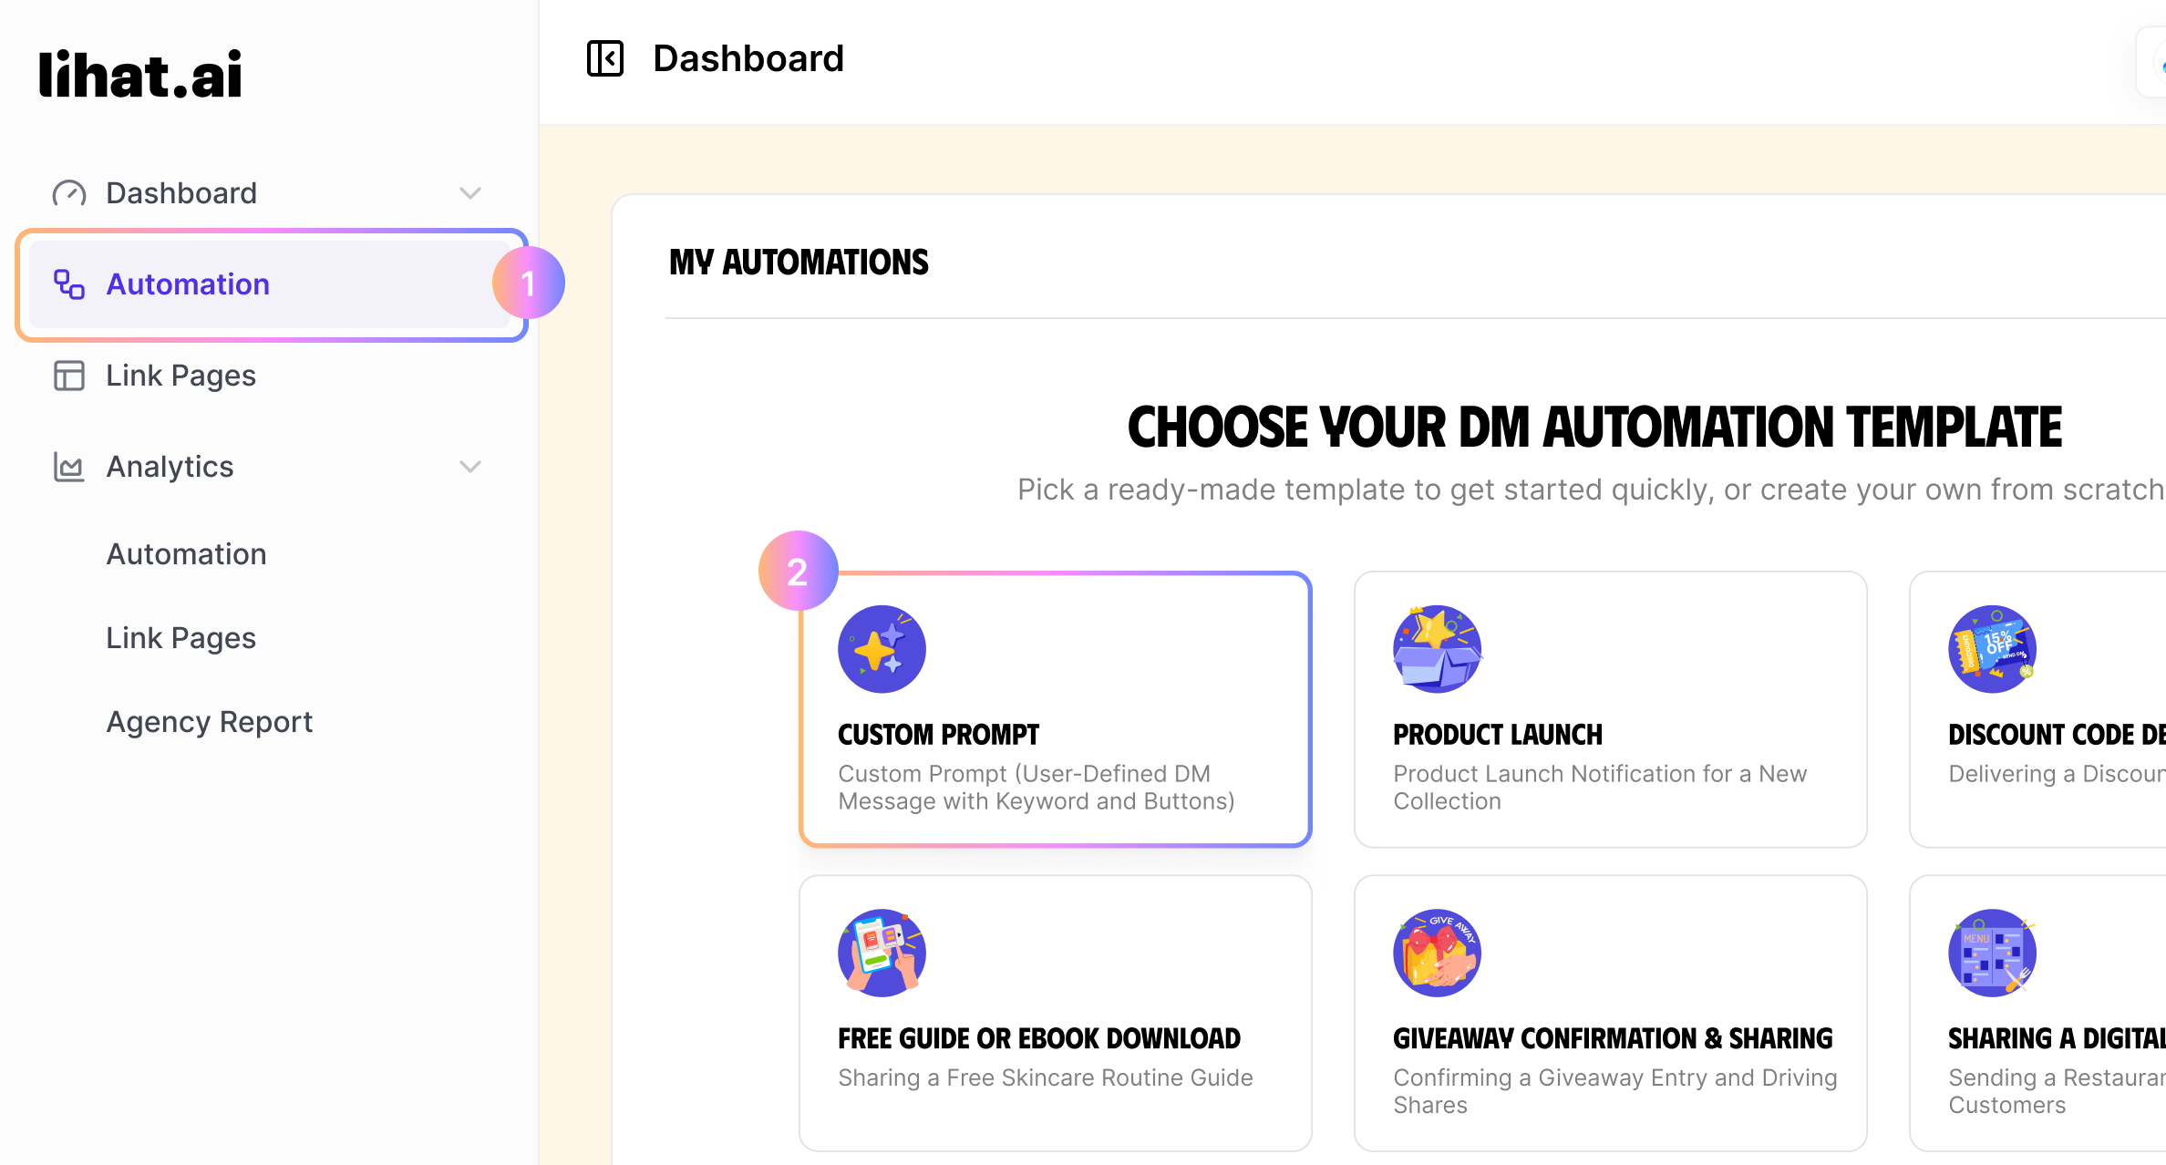Click the Automation workflow icon in sidebar
This screenshot has height=1165, width=2166.
[69, 284]
